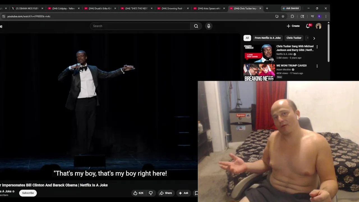Switch to the Coldplay - Yellow tab
The image size is (359, 202).
click(x=64, y=8)
